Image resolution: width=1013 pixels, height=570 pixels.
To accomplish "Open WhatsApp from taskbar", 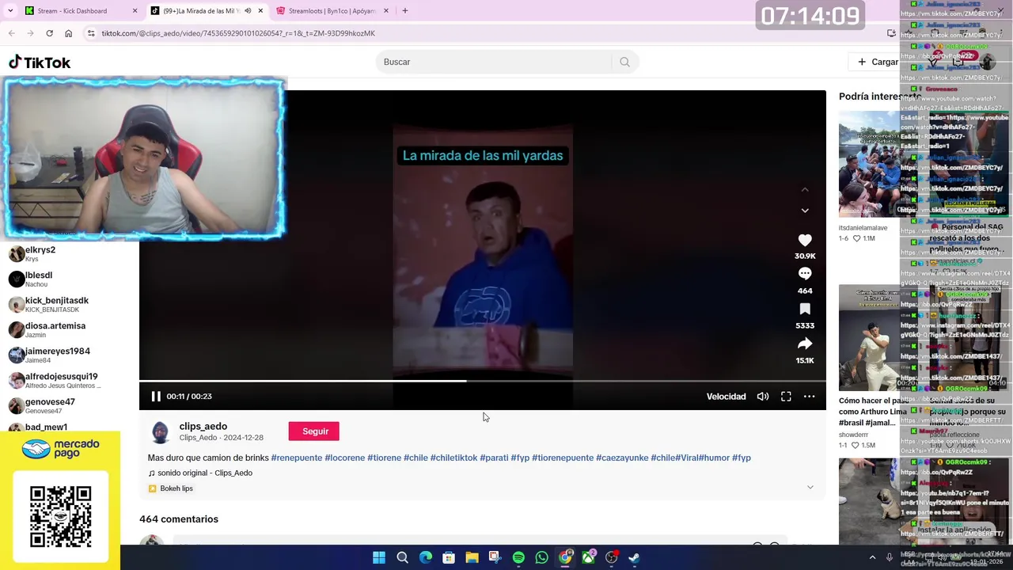I will point(541,558).
